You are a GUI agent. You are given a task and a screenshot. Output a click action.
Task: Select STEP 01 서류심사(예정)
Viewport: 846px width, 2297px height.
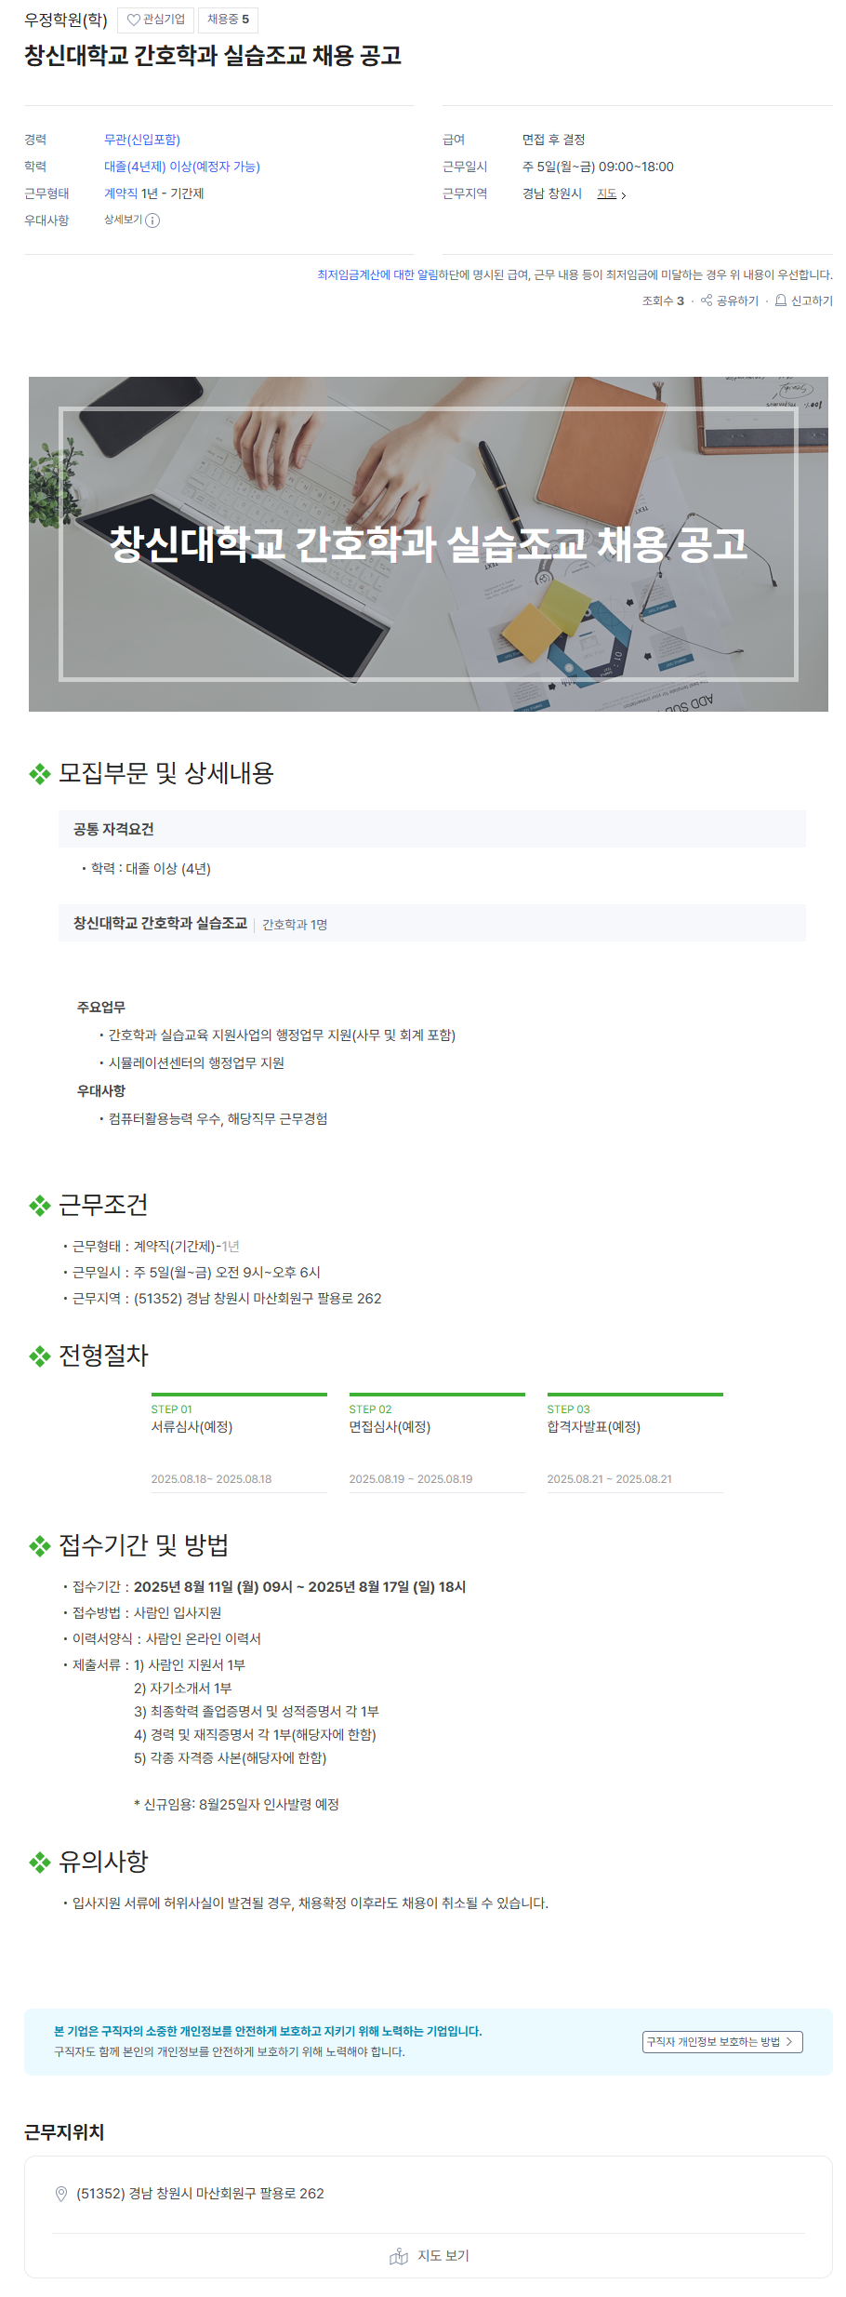point(239,1443)
